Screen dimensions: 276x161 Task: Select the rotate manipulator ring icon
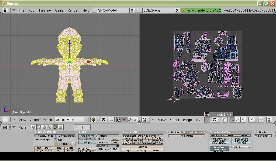coord(130,120)
